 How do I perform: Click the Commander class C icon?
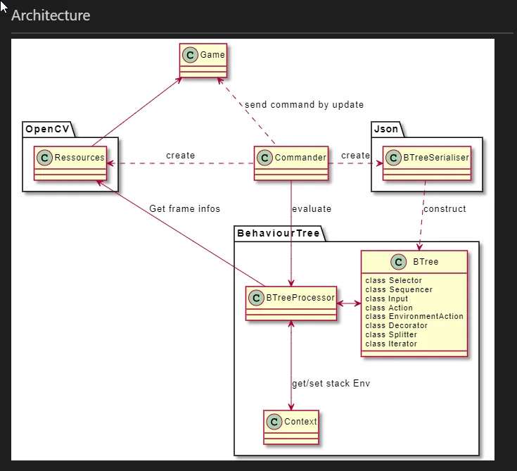click(264, 158)
